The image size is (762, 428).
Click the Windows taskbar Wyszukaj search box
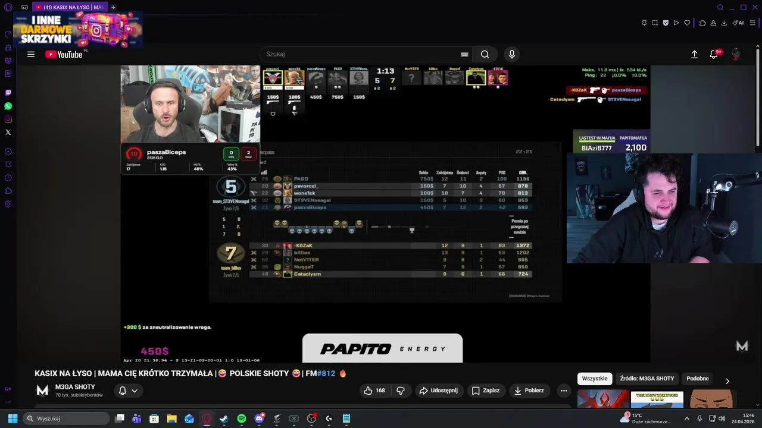[67, 418]
